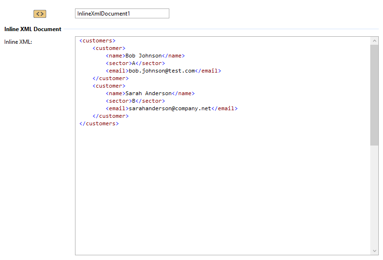Click the InlineXmlDocument1 name field
383x260 pixels.
pyautogui.click(x=122, y=14)
